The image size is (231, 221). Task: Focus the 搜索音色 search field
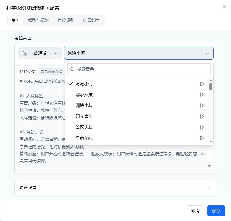[139, 69]
